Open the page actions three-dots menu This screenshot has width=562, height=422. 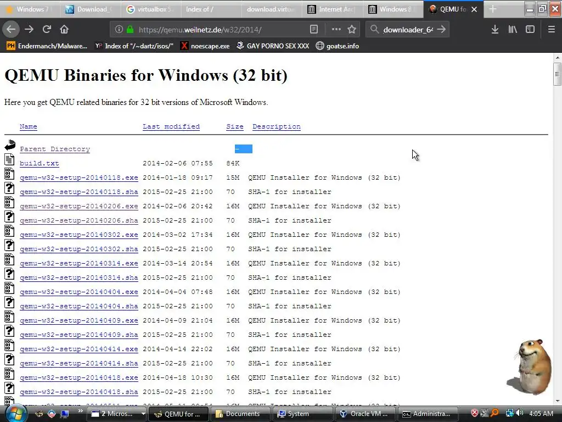[x=336, y=30]
